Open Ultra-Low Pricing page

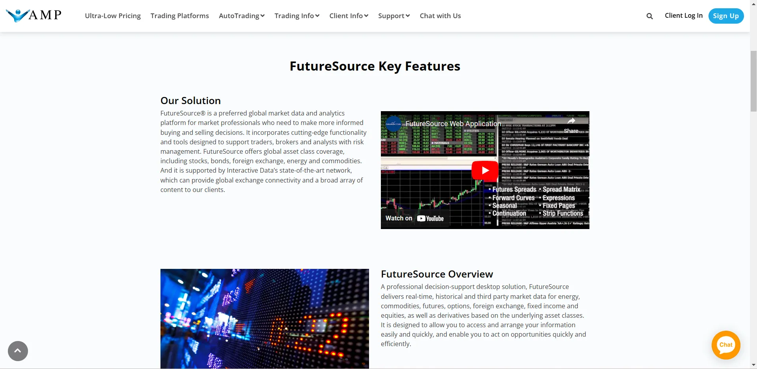[x=113, y=16]
